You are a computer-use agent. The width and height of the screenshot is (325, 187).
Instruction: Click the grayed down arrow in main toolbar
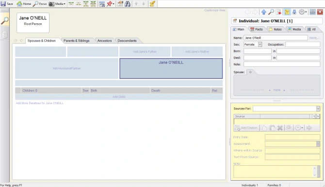[144, 4]
